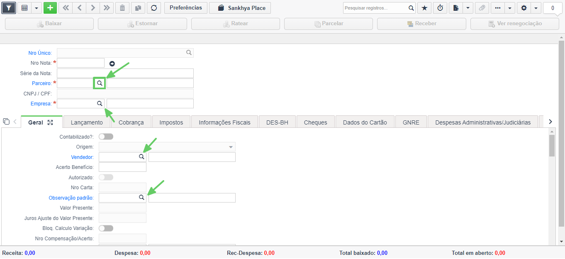This screenshot has width=565, height=259.
Task: Toggle the filter funnel icon
Action: click(9, 8)
